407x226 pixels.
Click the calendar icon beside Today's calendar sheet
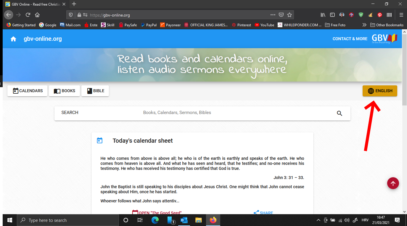click(x=100, y=141)
